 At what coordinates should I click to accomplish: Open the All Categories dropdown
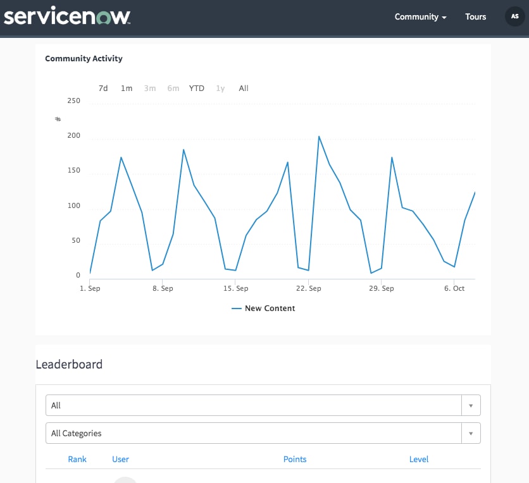click(x=263, y=433)
